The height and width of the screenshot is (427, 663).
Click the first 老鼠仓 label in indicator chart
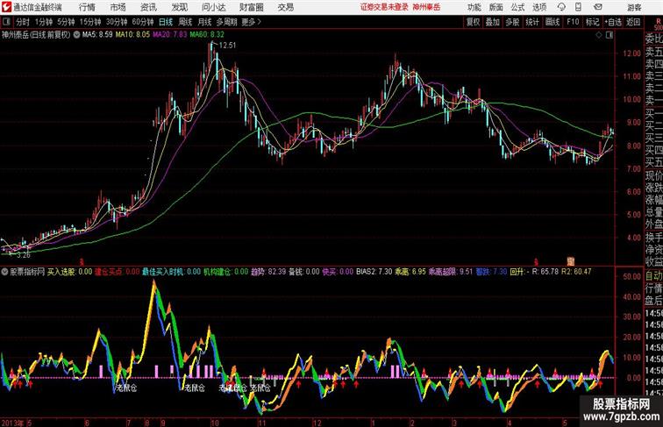coord(127,388)
